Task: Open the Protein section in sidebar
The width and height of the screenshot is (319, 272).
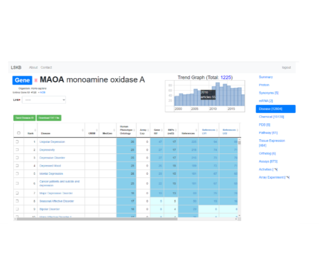Action: [x=264, y=85]
